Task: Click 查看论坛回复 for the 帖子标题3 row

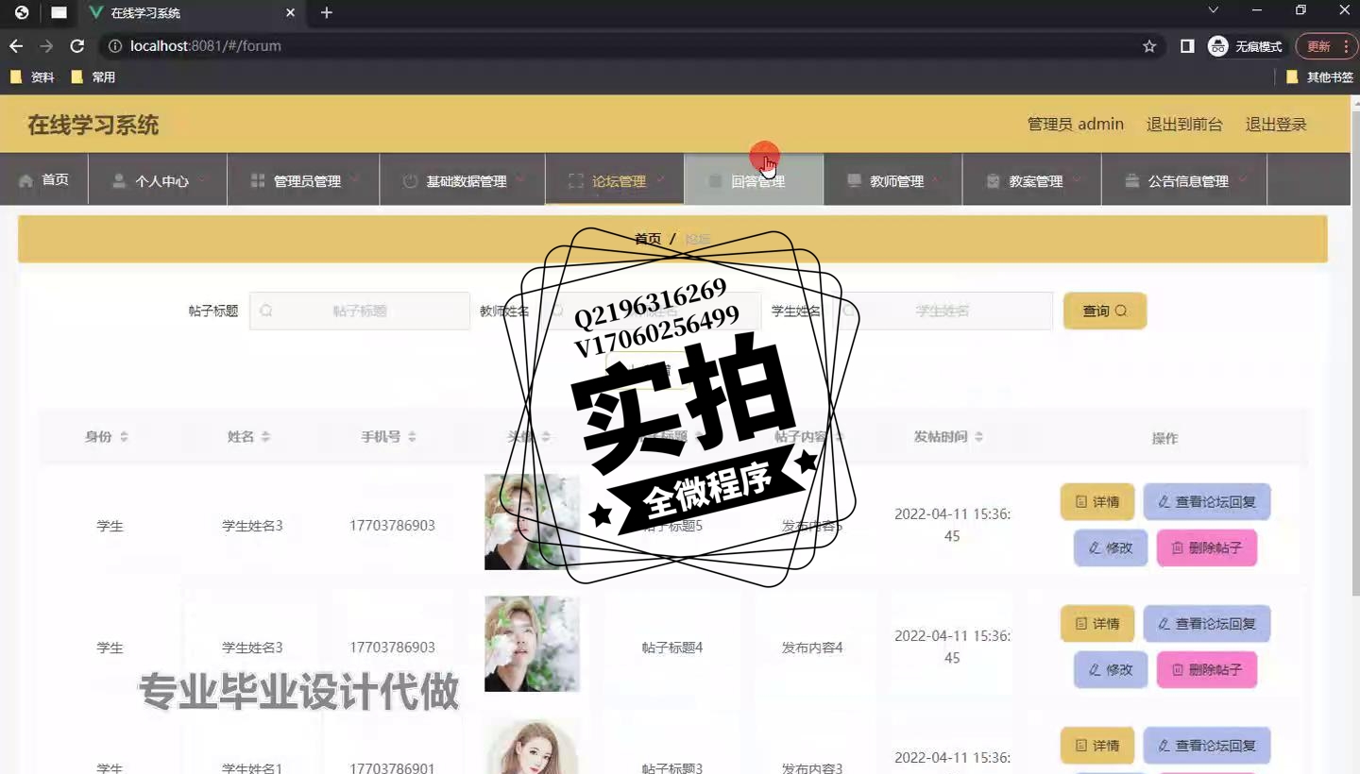Action: (x=1207, y=746)
